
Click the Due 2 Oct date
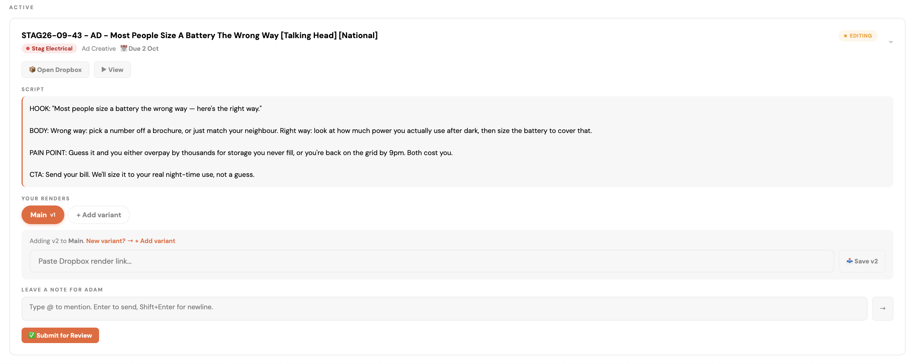click(x=140, y=48)
